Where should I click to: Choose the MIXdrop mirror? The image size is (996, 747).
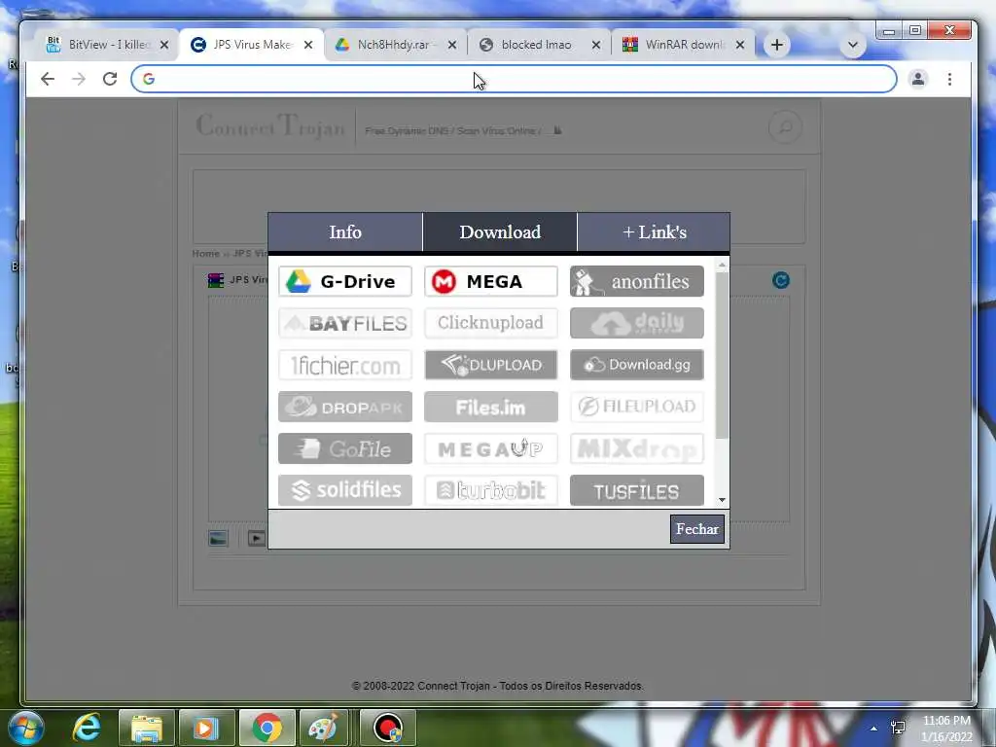click(636, 448)
